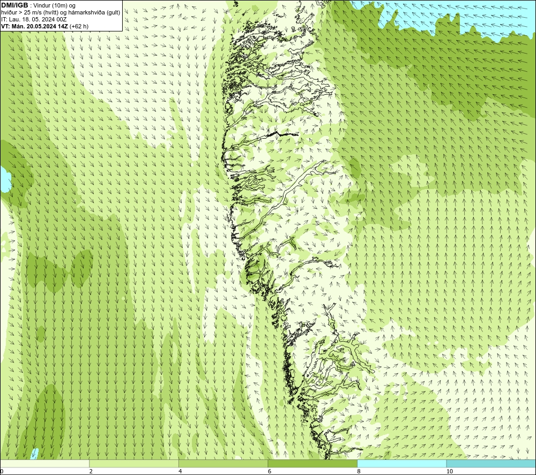The width and height of the screenshot is (536, 475).
Task: Click the scale label '6'
Action: coord(270,471)
